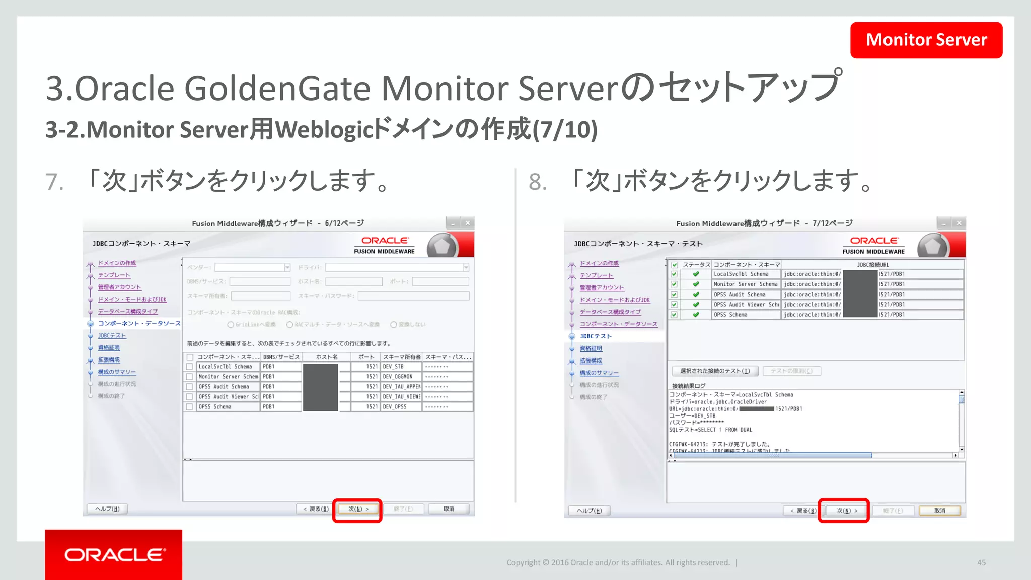This screenshot has height=580, width=1031.
Task: Uncheck OPSS Audit Viewer Schema in JDBC test table
Action: point(674,305)
